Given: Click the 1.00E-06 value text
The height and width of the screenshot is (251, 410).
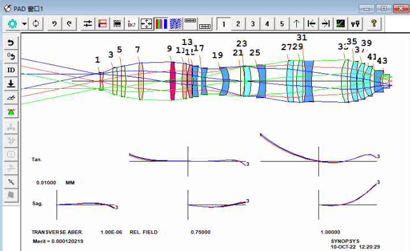Looking at the screenshot, I should coord(111,232).
